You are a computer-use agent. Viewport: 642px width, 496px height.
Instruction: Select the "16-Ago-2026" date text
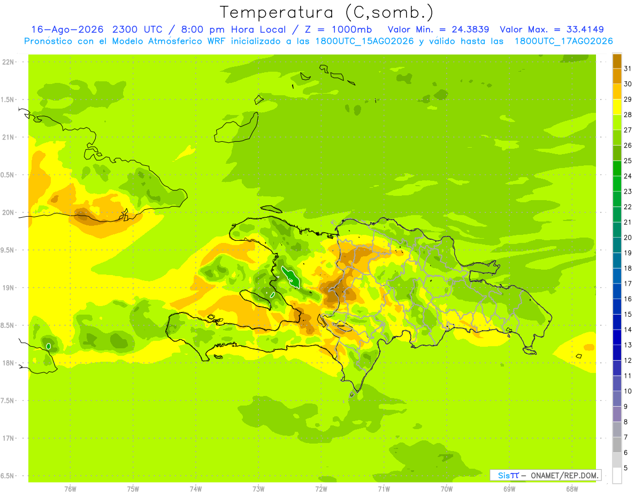(x=67, y=29)
